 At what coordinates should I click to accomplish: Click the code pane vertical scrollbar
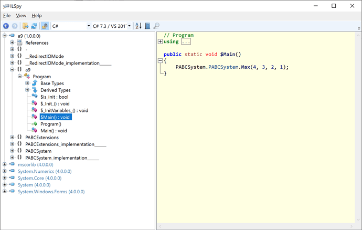point(358,128)
